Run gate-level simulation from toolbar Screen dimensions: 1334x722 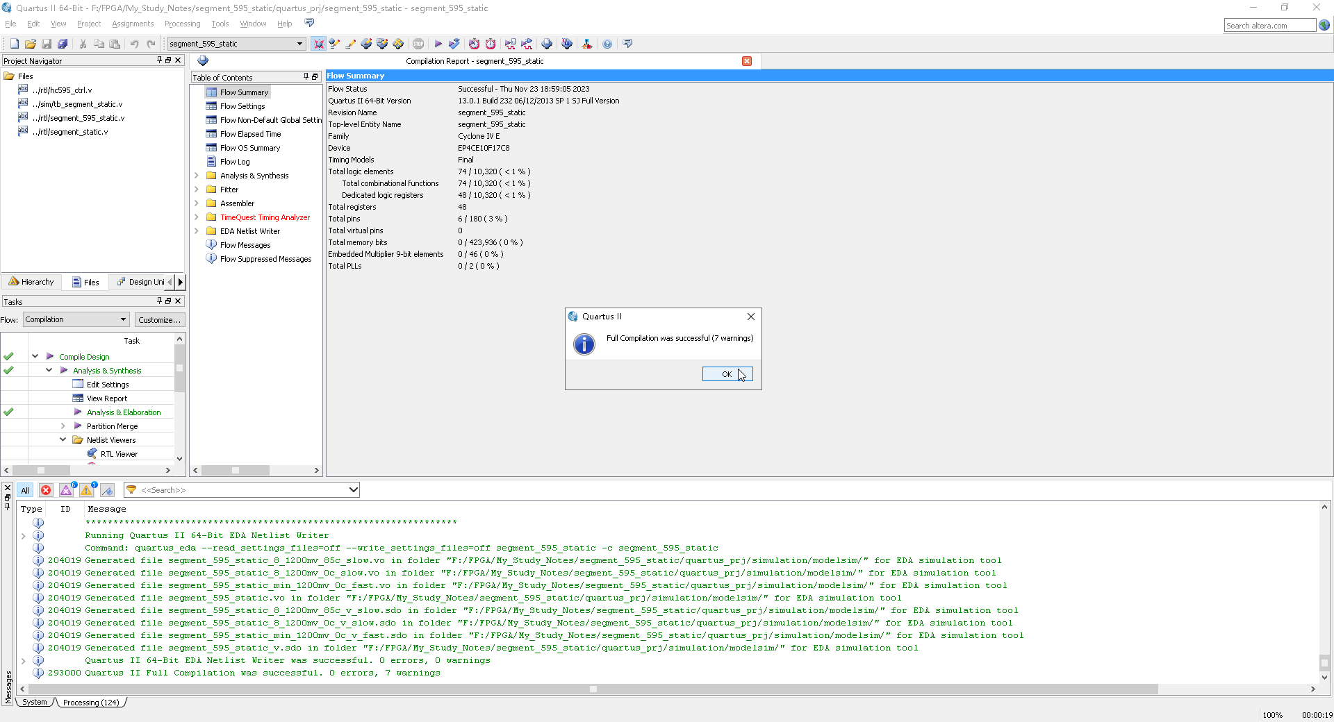pos(527,44)
